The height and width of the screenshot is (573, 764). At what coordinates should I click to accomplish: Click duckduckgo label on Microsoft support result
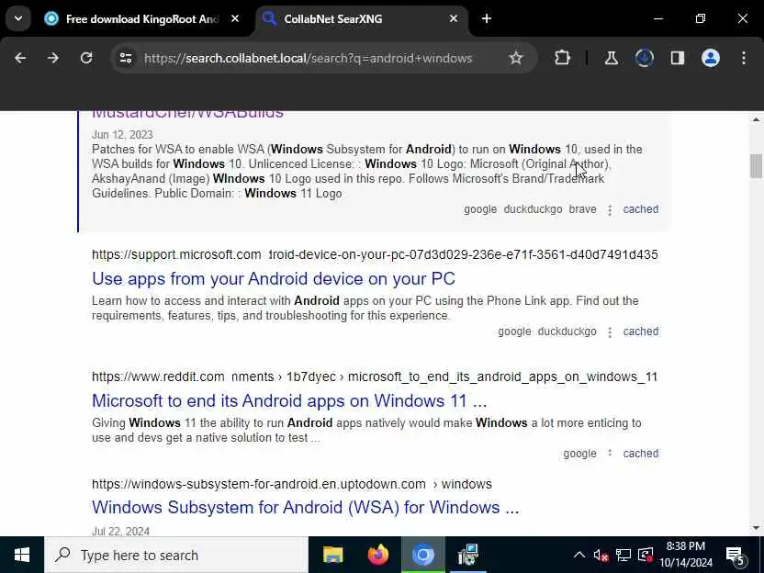pyautogui.click(x=567, y=331)
